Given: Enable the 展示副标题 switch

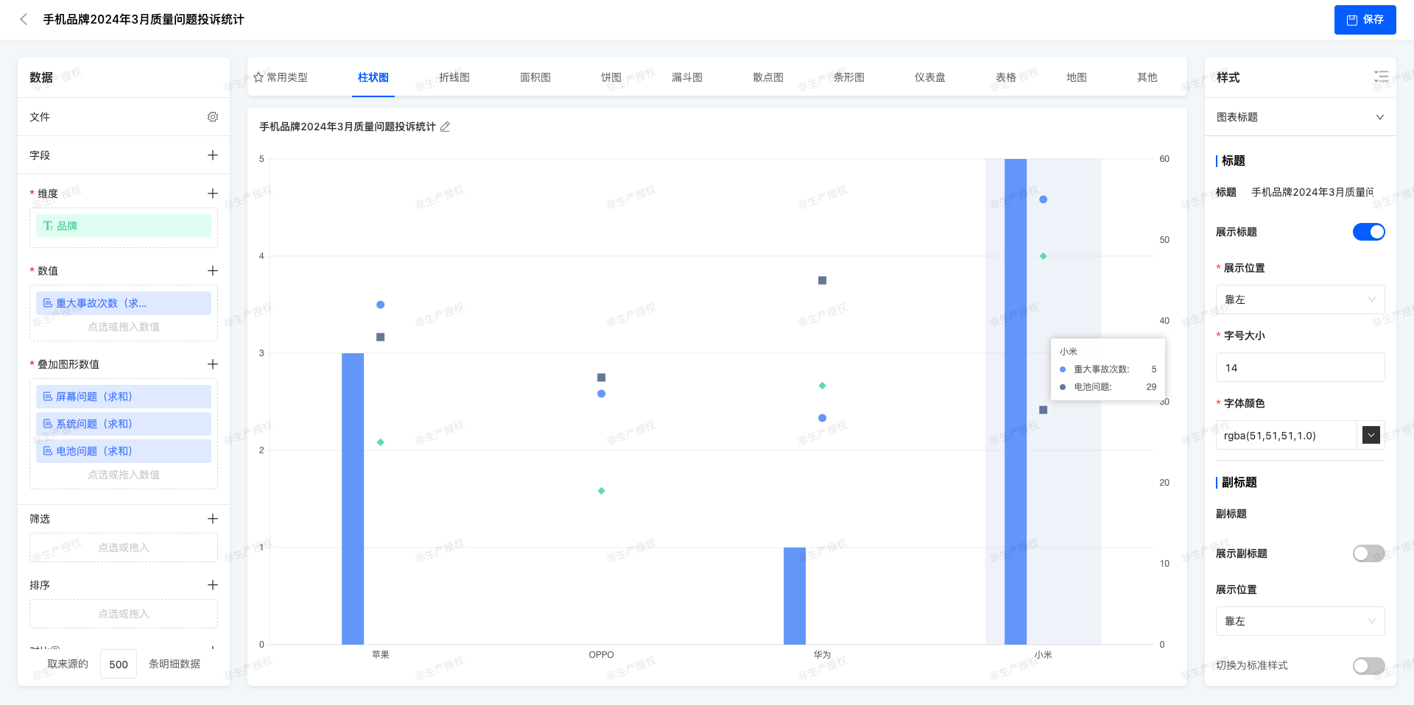Looking at the screenshot, I should [x=1368, y=553].
